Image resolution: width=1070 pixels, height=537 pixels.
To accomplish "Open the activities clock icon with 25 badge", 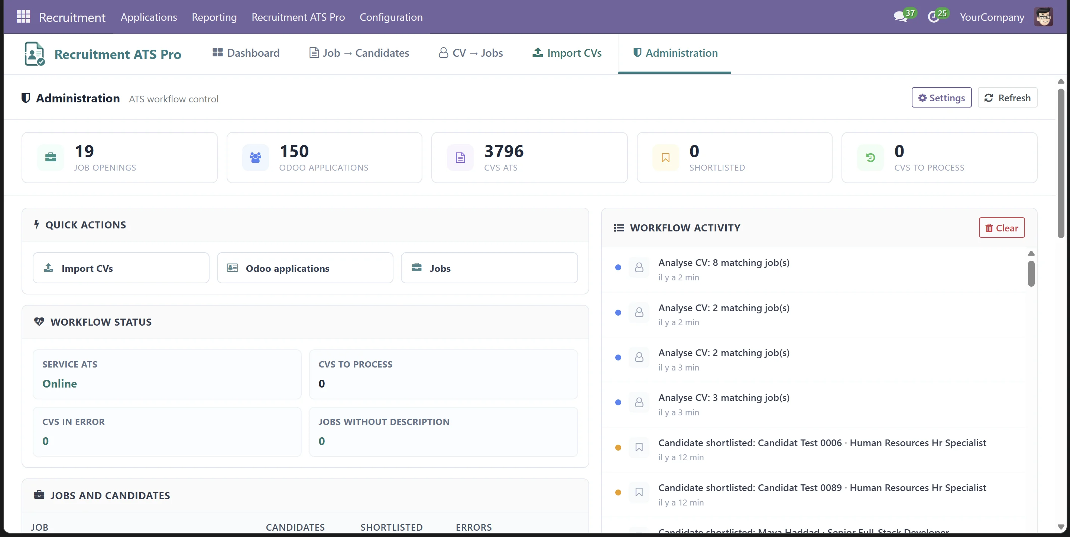I will point(934,17).
